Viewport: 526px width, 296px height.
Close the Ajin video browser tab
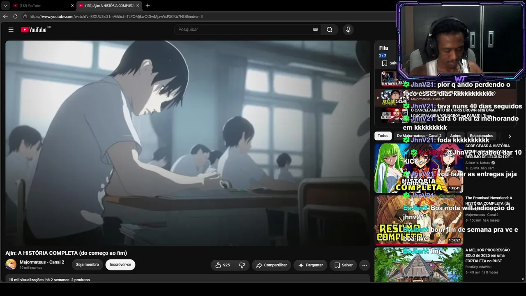(138, 6)
